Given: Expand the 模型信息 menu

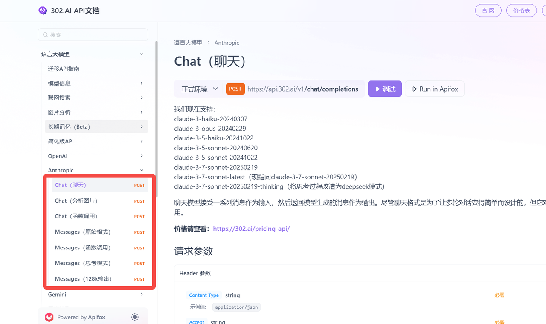Looking at the screenshot, I should [142, 83].
